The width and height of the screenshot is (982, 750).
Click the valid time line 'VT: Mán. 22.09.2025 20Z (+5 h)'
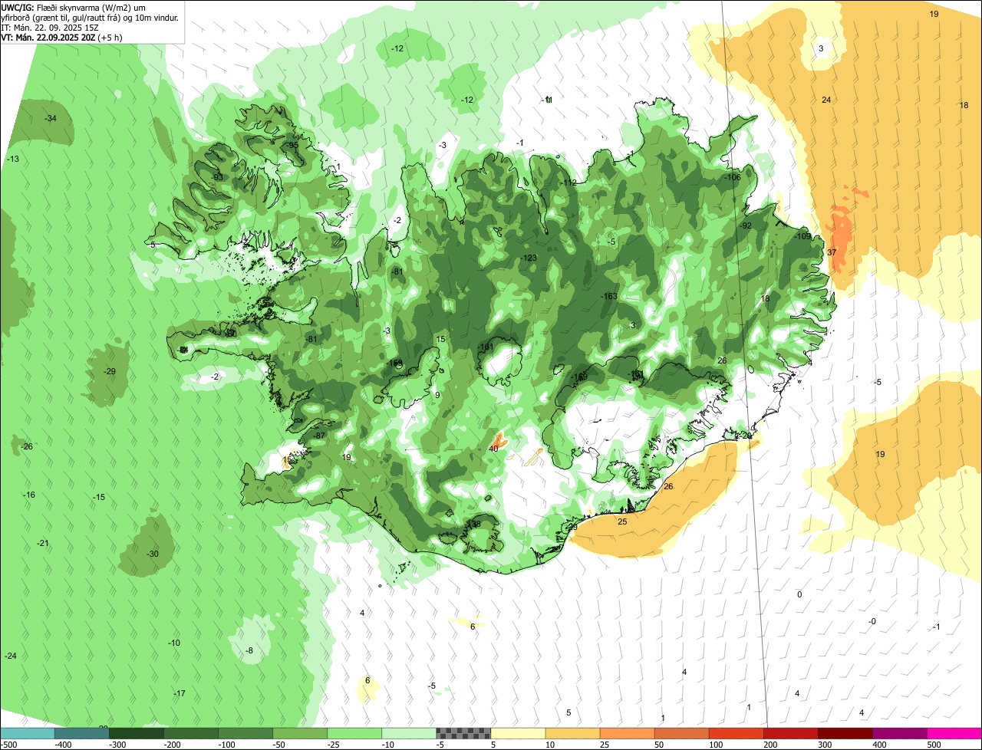tap(62, 37)
